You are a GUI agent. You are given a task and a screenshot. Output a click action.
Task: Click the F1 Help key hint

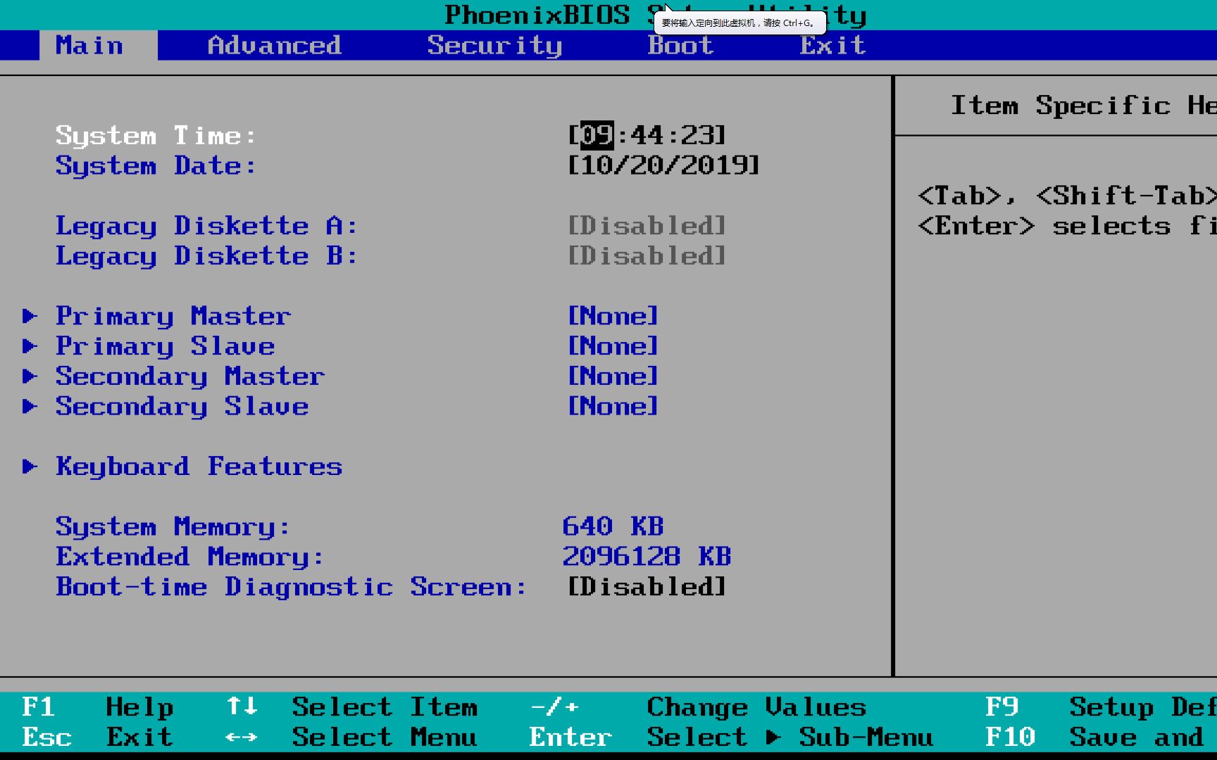coord(97,707)
